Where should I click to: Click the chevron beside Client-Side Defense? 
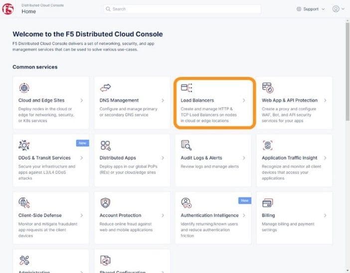(82, 215)
